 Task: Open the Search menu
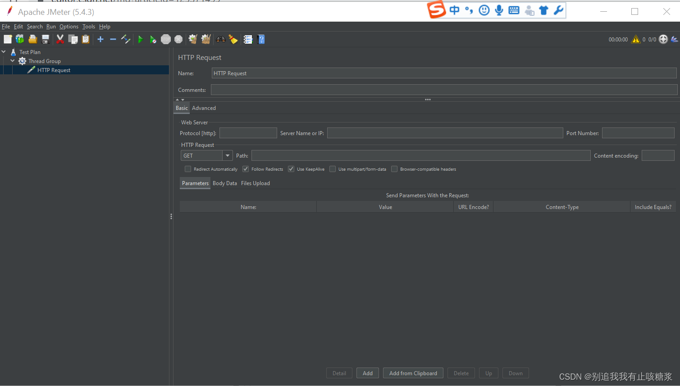(x=35, y=27)
